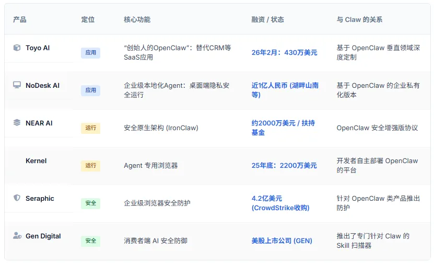Click the Kernel product name
The height and width of the screenshot is (263, 434).
(36, 161)
